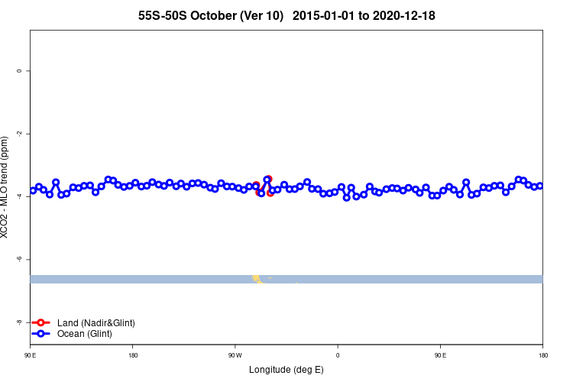Viewport: 573px width, 382px height.
Task: Select the Ocean (Glint) legend label
Action: 84,334
